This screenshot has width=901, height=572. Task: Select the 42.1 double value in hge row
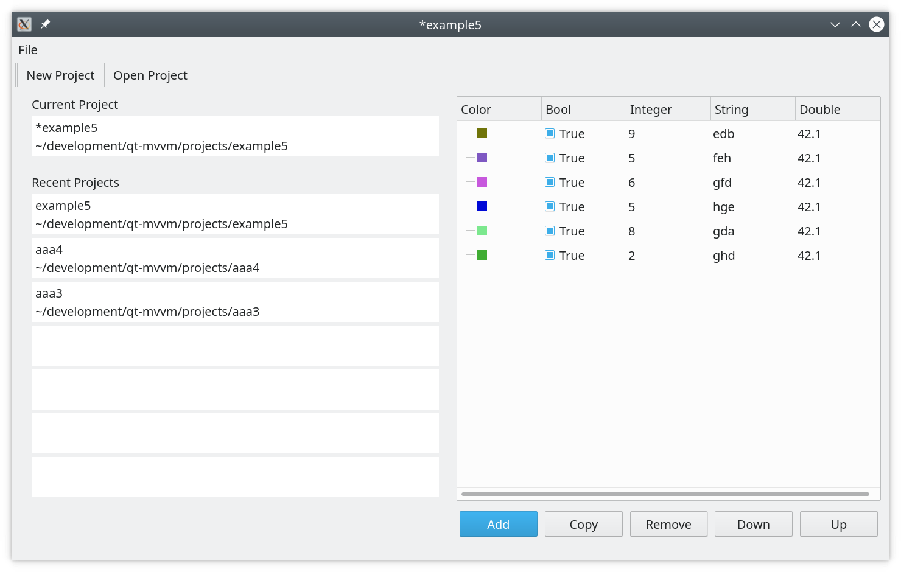pyautogui.click(x=809, y=207)
